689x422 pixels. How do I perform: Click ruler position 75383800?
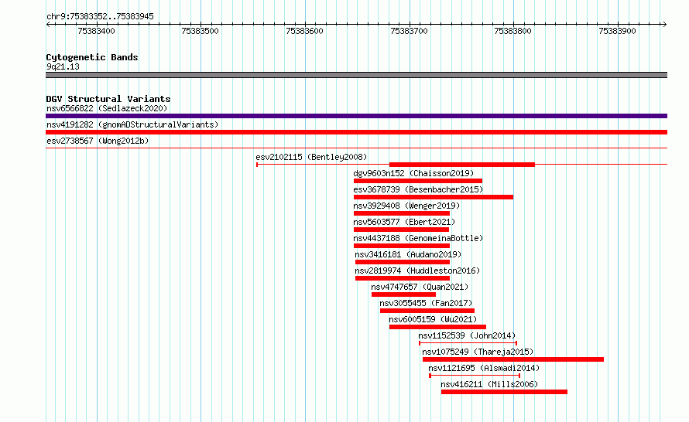[512, 31]
